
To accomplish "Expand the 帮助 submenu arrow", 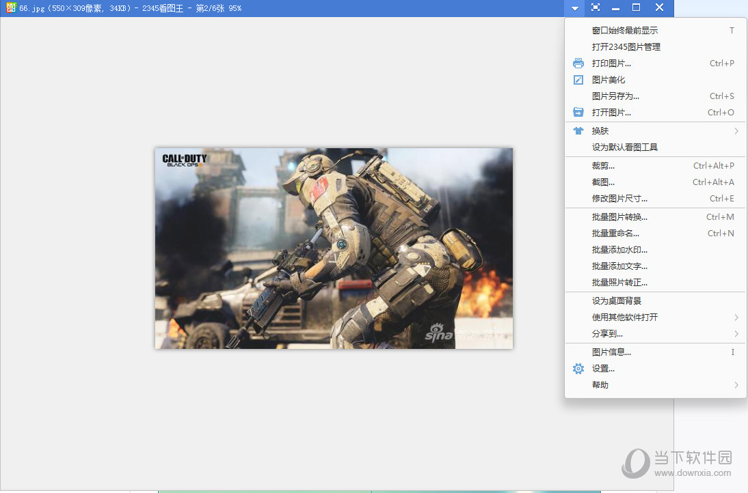I will point(736,385).
